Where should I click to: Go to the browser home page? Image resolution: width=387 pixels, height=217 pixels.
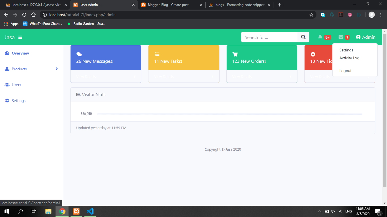33,15
